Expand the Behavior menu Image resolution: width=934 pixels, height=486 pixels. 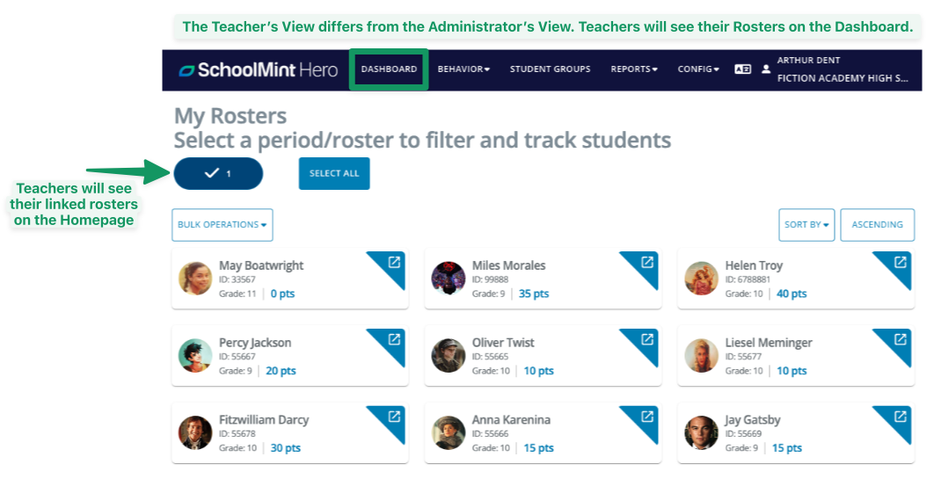463,69
